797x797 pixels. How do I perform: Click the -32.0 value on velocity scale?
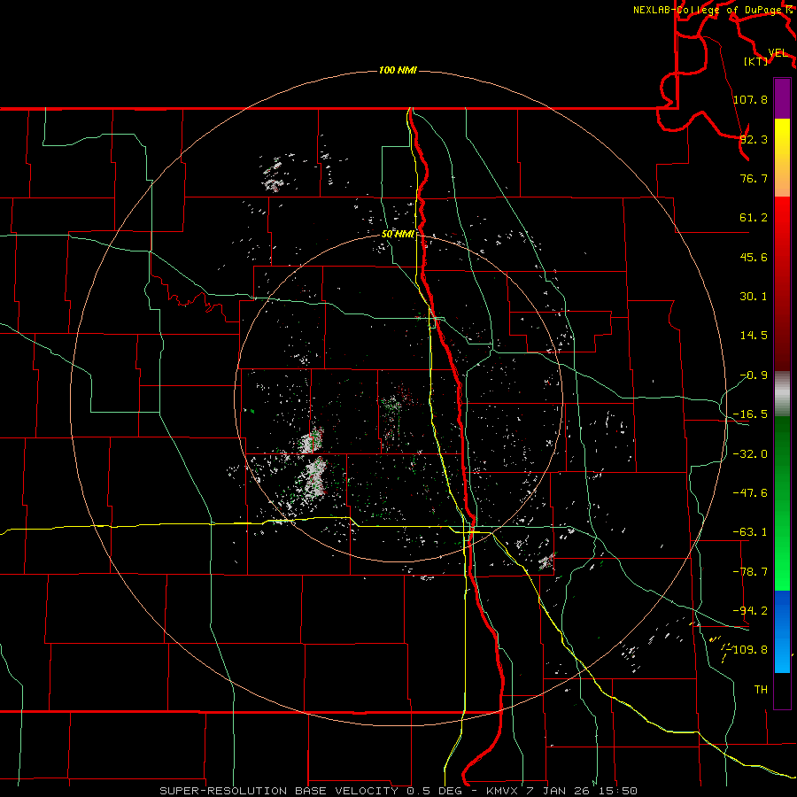[750, 454]
